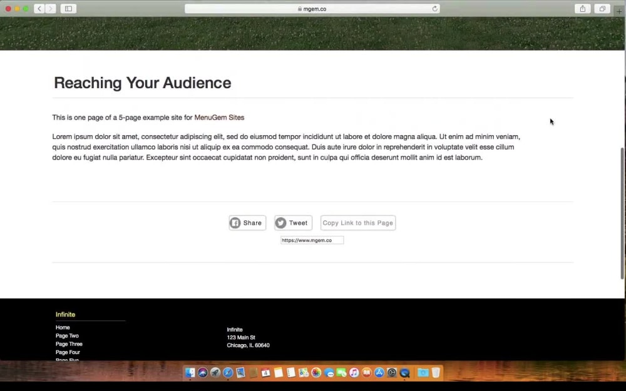Viewport: 626px width, 391px height.
Task: Open the Downloads folder in dock
Action: click(x=423, y=373)
